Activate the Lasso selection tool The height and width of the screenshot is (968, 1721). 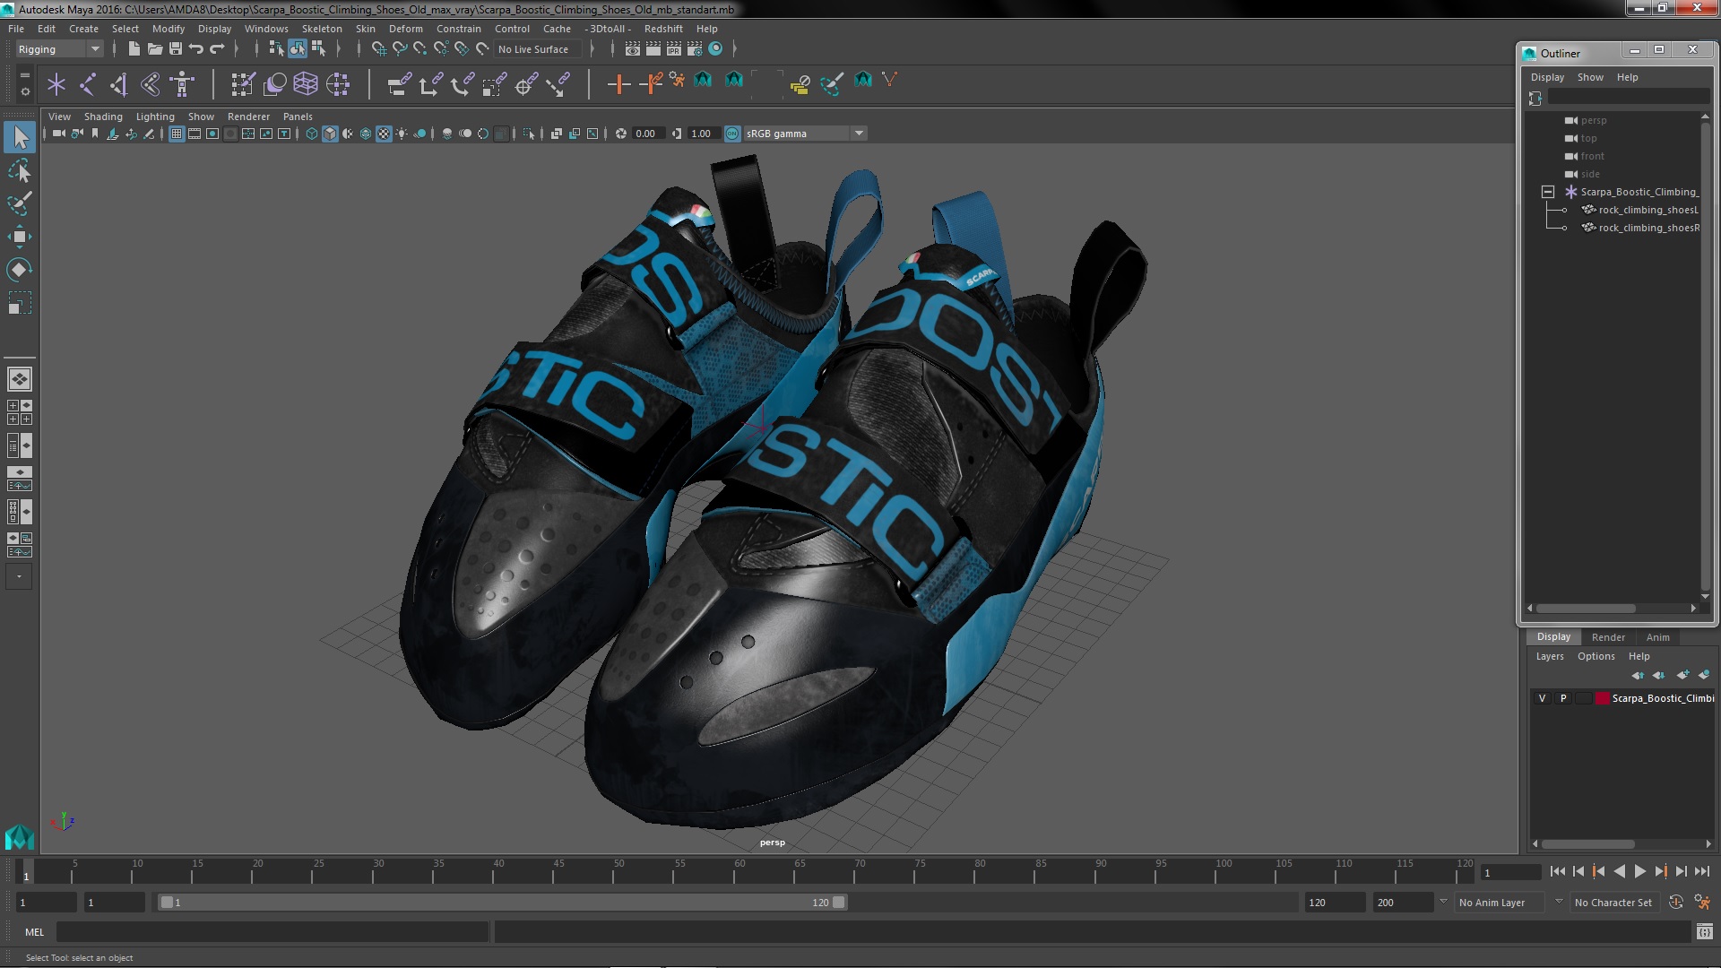(20, 170)
